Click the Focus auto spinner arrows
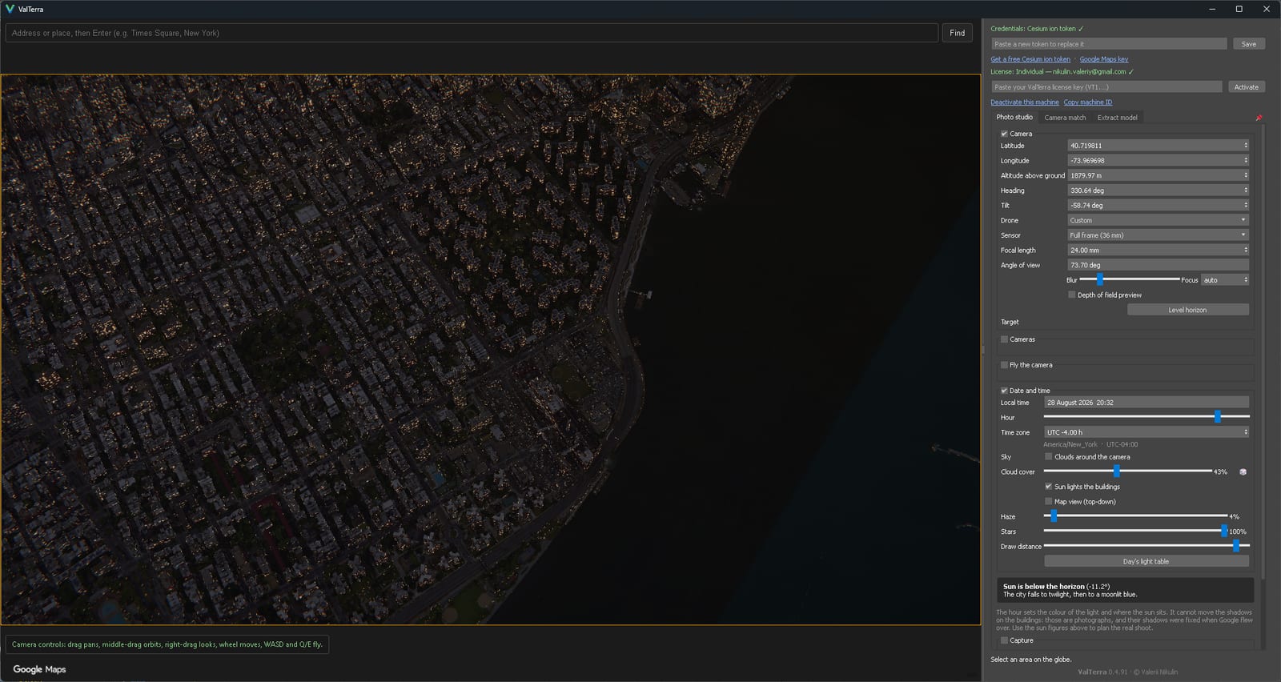The height and width of the screenshot is (682, 1281). 1246,280
